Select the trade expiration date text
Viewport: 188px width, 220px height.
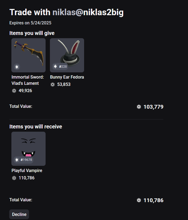30,23
